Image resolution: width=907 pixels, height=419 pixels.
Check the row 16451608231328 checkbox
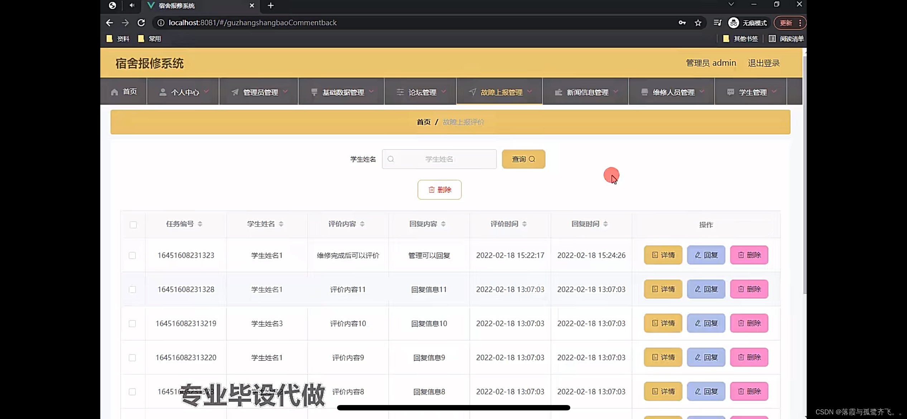click(x=132, y=289)
